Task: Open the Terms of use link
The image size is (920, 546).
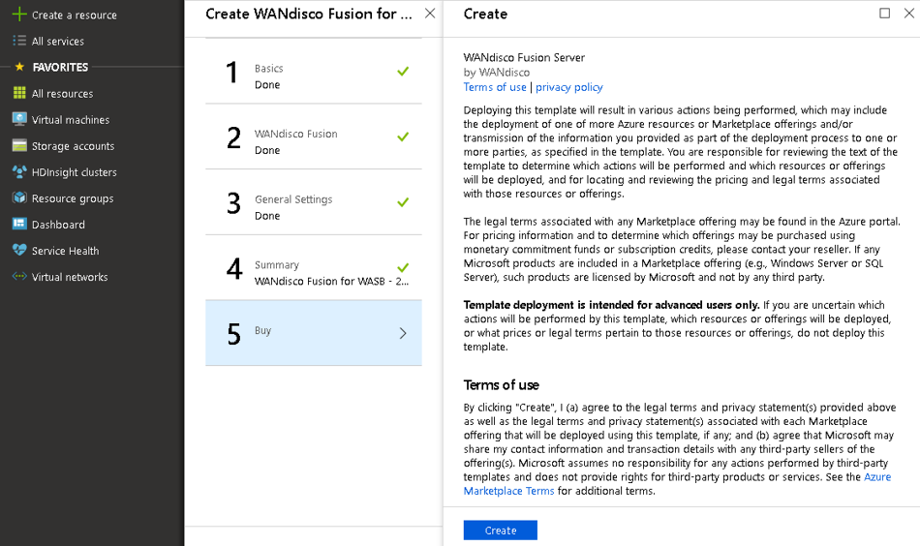Action: pos(495,87)
